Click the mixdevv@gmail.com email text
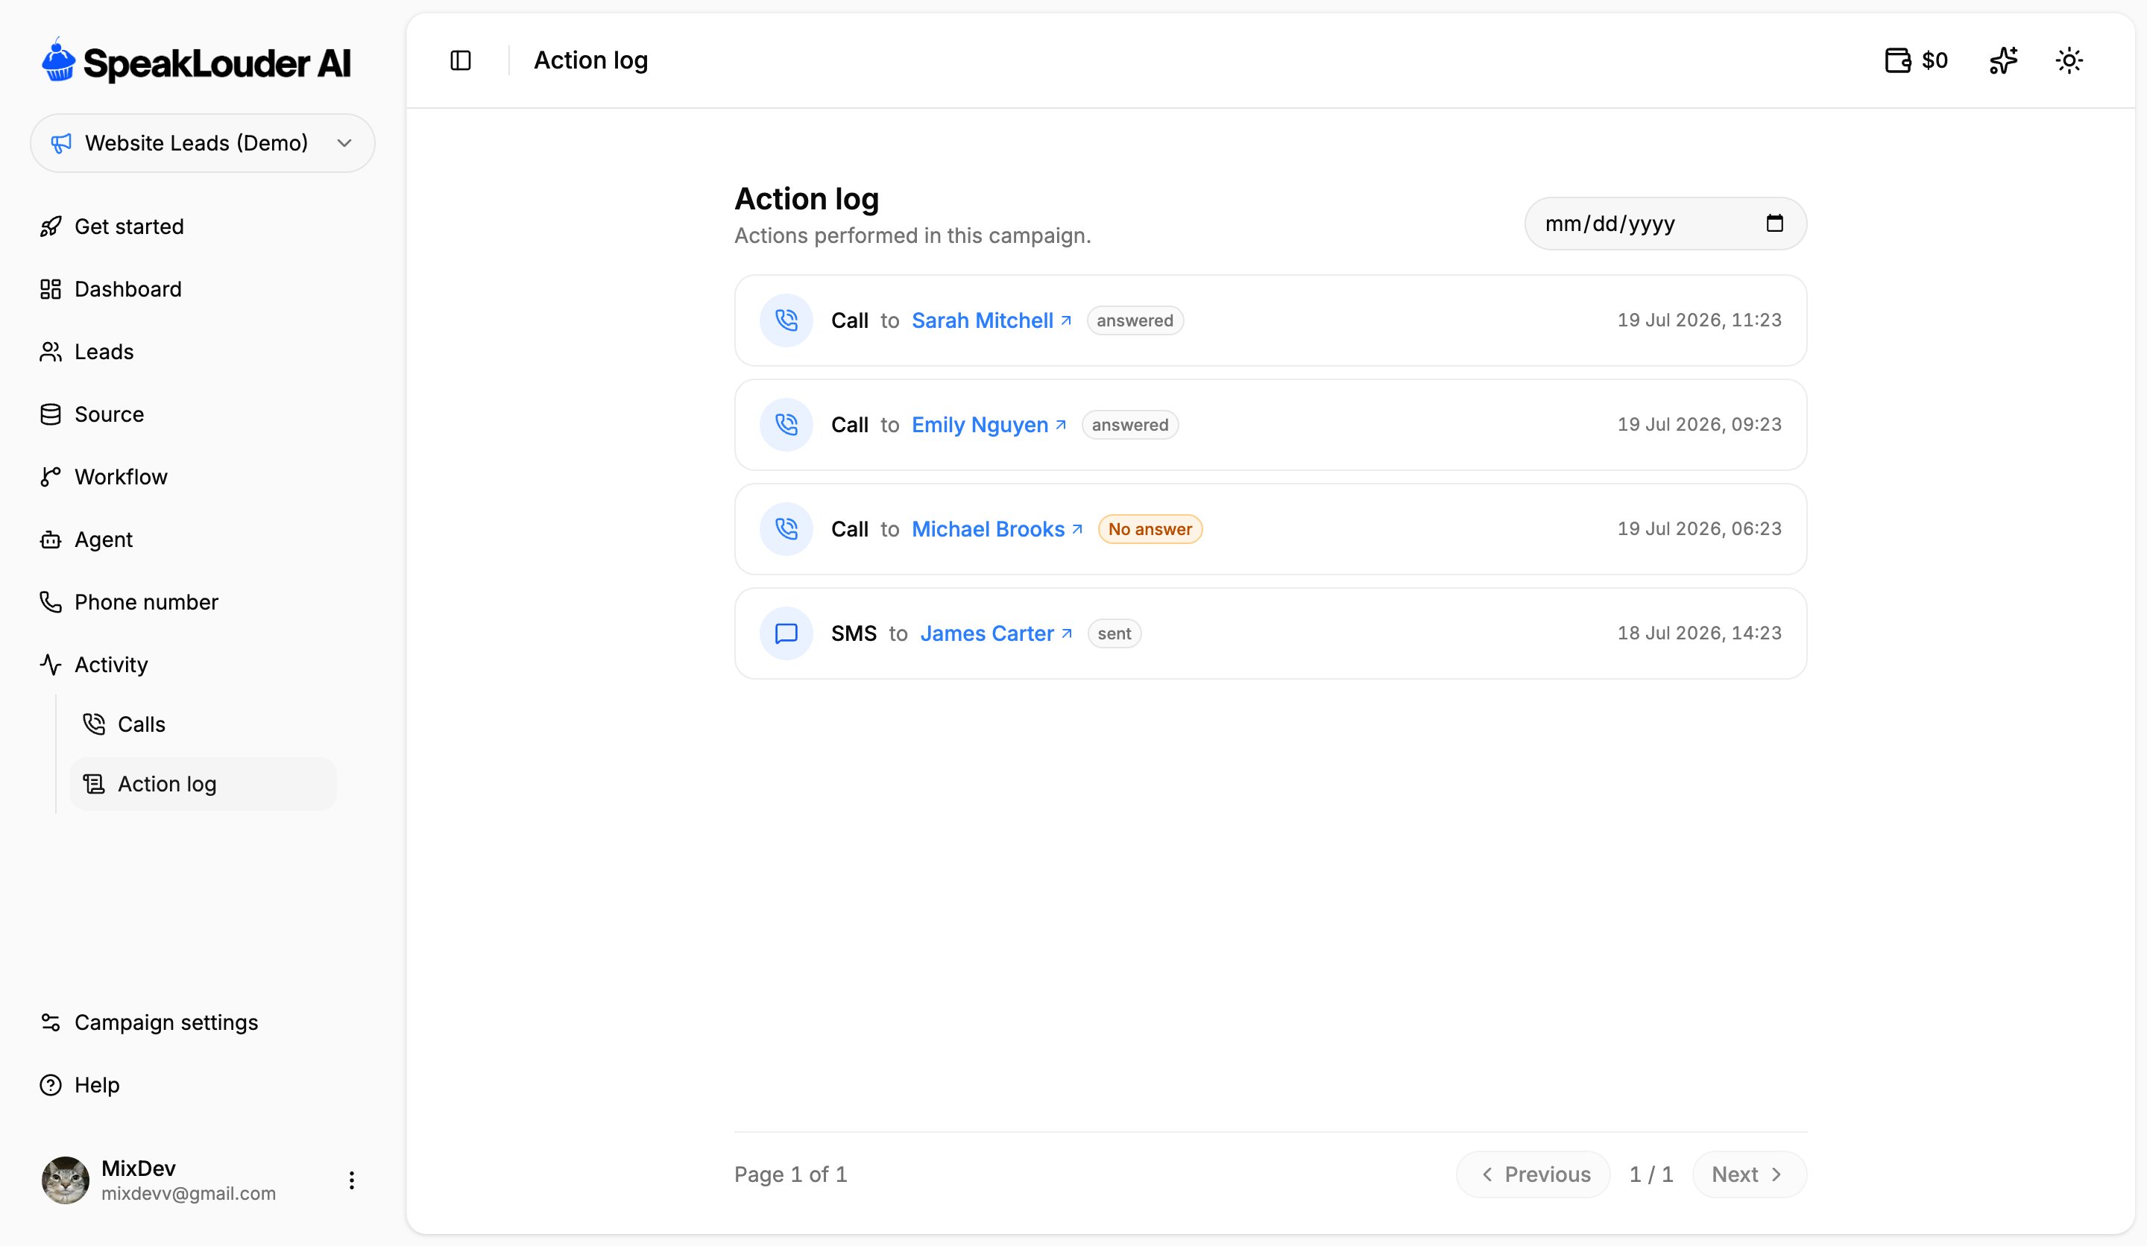 (x=189, y=1194)
